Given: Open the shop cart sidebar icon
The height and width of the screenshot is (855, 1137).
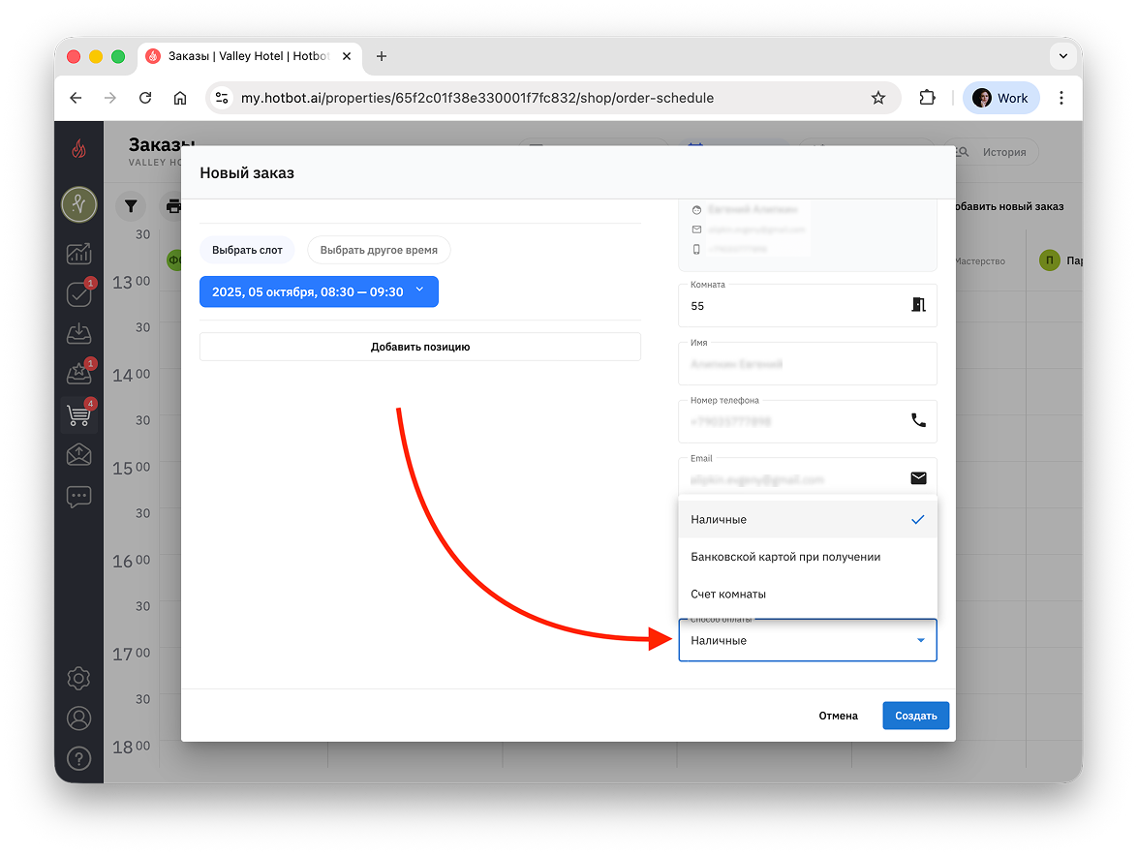Looking at the screenshot, I should (x=79, y=414).
